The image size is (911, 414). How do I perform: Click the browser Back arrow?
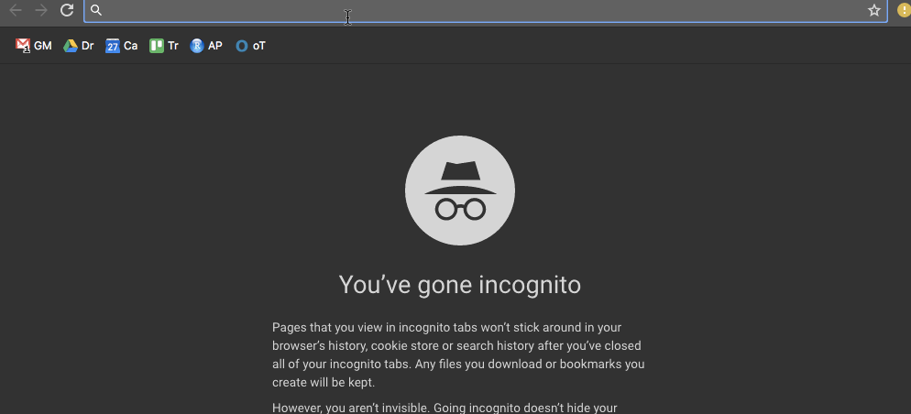click(16, 10)
